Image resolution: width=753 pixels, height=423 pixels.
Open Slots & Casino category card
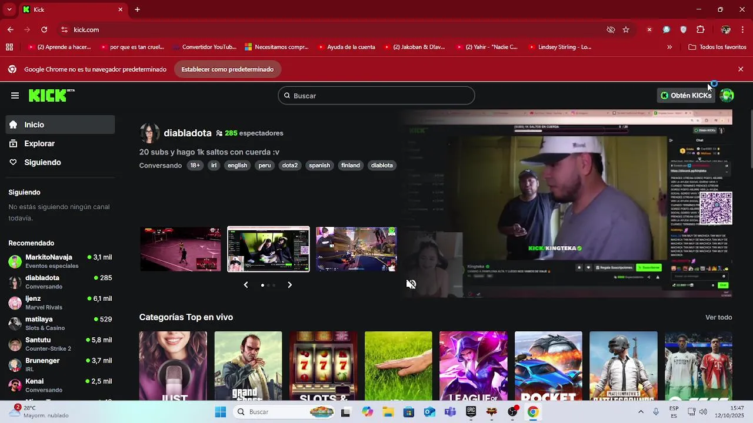pyautogui.click(x=323, y=366)
